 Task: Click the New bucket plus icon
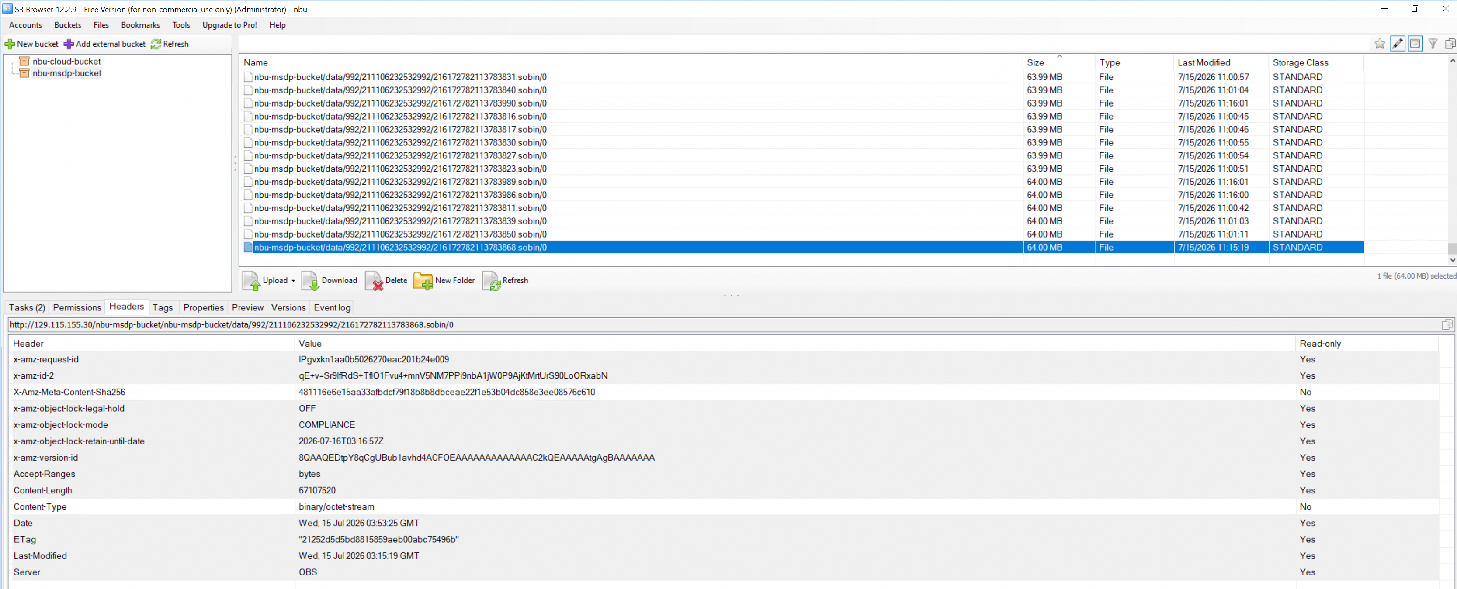pos(10,44)
